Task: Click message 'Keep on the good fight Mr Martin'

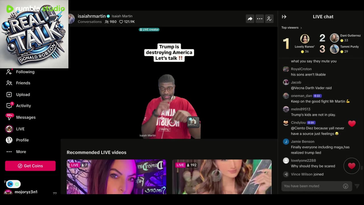Action: 320,101
